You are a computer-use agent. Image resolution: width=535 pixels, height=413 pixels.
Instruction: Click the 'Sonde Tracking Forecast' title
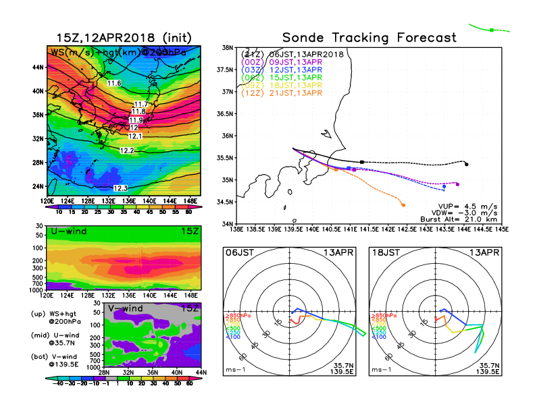click(x=370, y=37)
